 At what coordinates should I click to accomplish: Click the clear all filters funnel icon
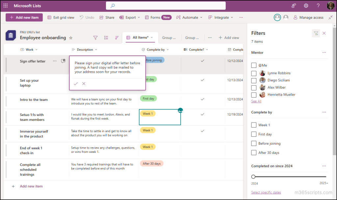[316, 33]
